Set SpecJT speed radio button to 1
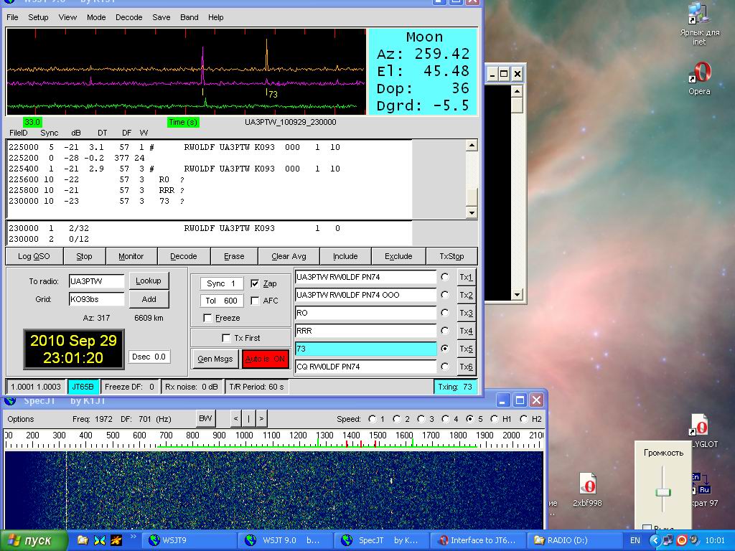The height and width of the screenshot is (551, 735). click(373, 419)
